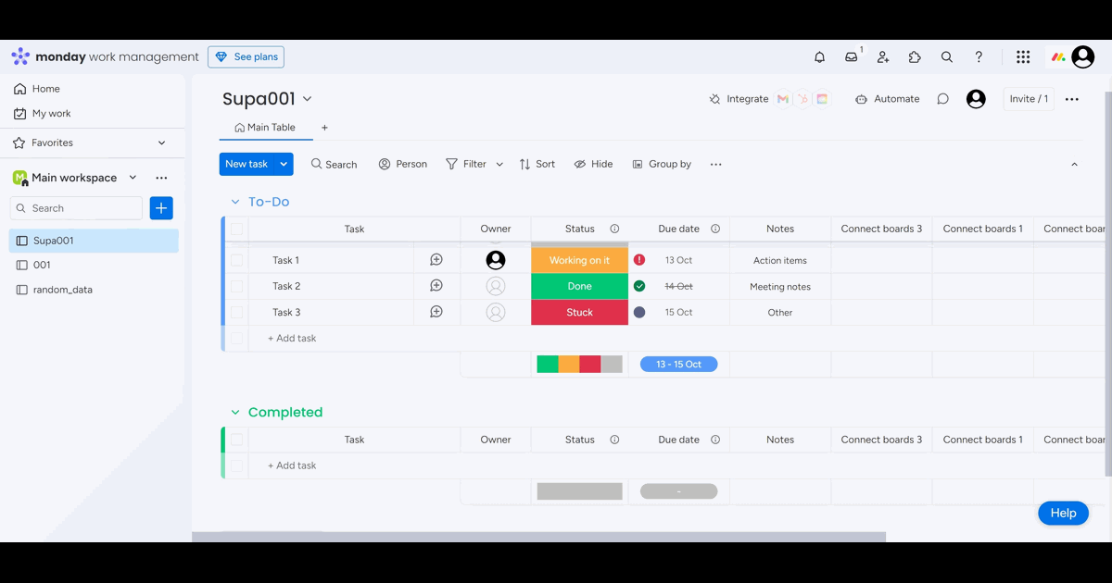Change Task 2 Done status
The height and width of the screenshot is (583, 1112).
[x=579, y=286]
